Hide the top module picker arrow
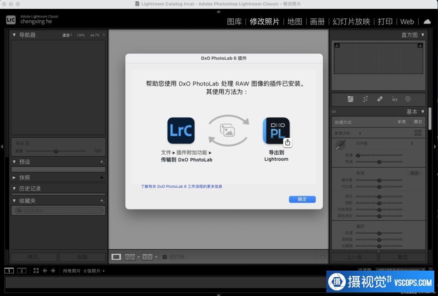Screen dimensions: 438x296 click(219, 12)
